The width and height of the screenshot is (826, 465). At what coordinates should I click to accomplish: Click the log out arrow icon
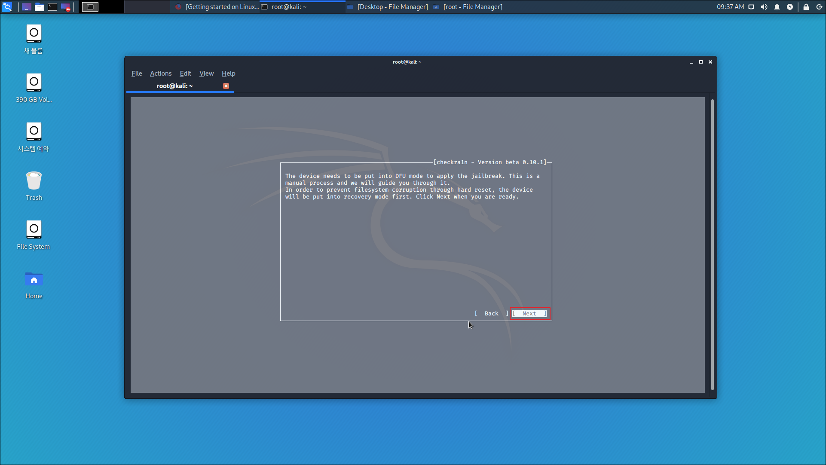819,7
